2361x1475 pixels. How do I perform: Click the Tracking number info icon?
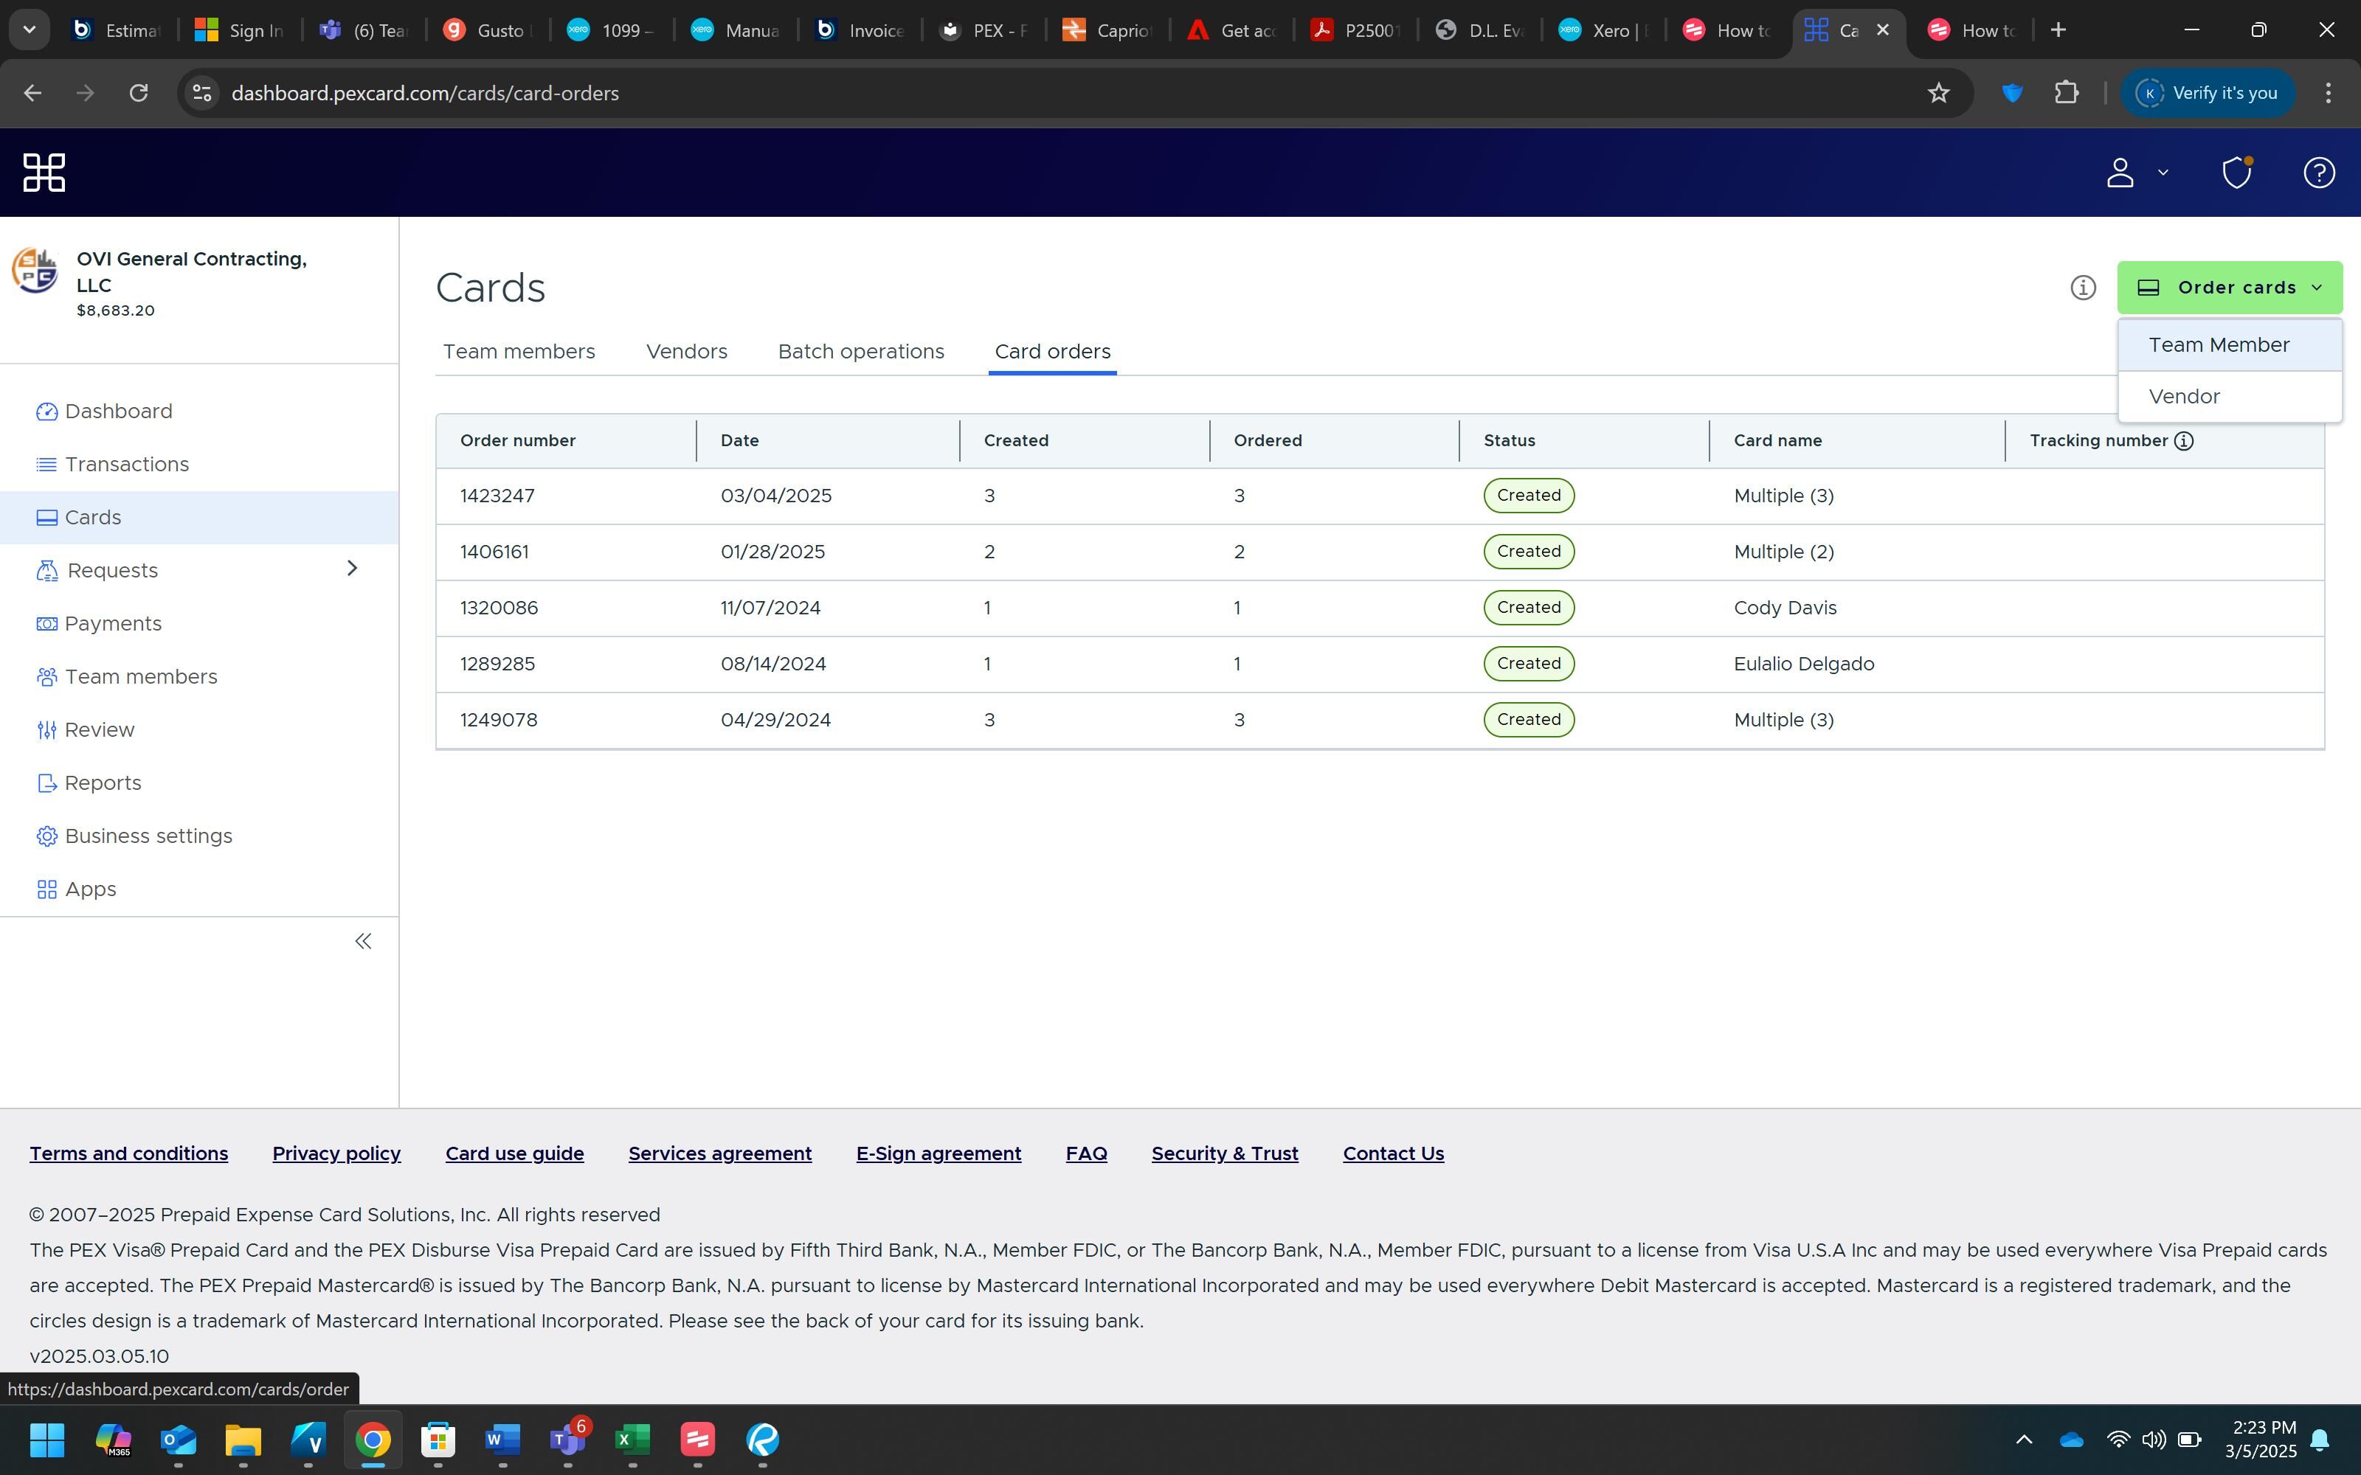click(x=2185, y=441)
